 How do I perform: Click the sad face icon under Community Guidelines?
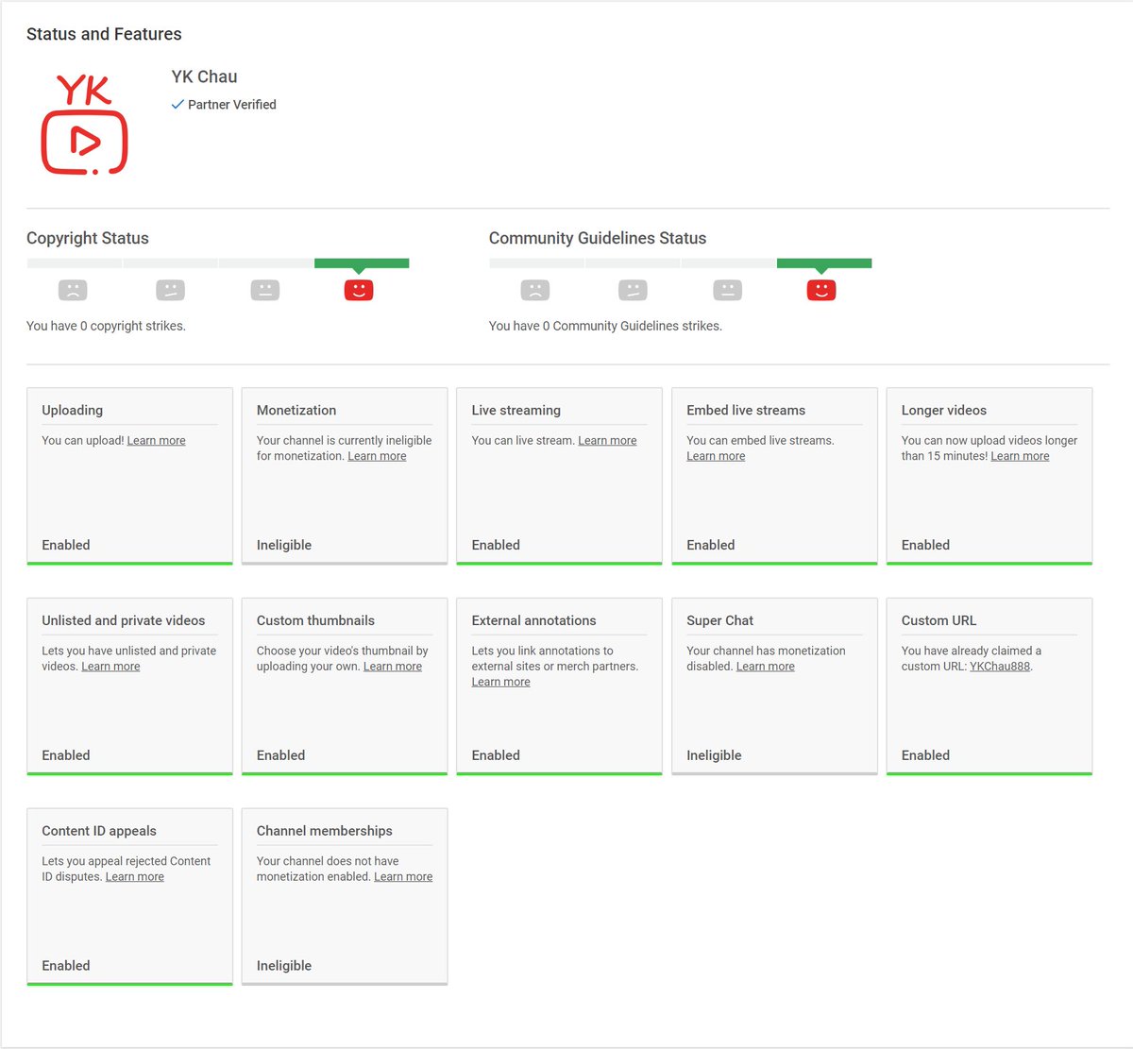tap(535, 290)
